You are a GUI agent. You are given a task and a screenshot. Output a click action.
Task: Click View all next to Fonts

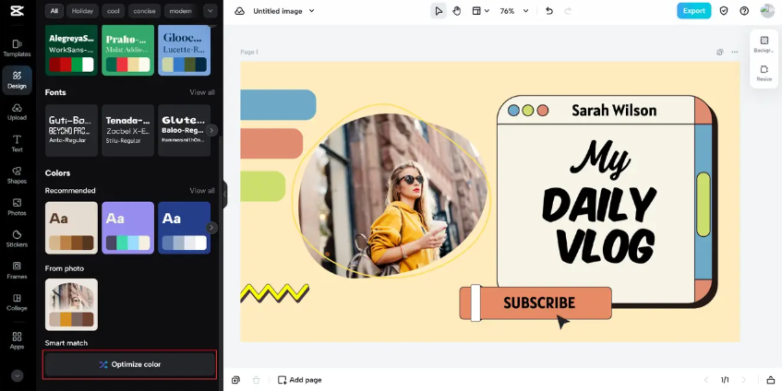pyautogui.click(x=202, y=92)
